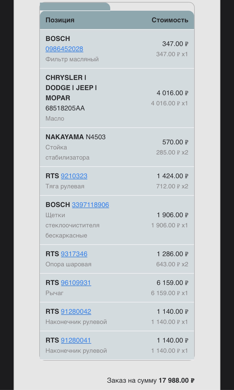Open RTS lever link 96109931

(76, 283)
